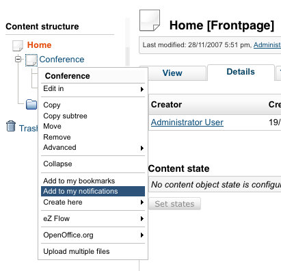
Task: Expand the Create here submenu arrow
Action: tap(142, 203)
